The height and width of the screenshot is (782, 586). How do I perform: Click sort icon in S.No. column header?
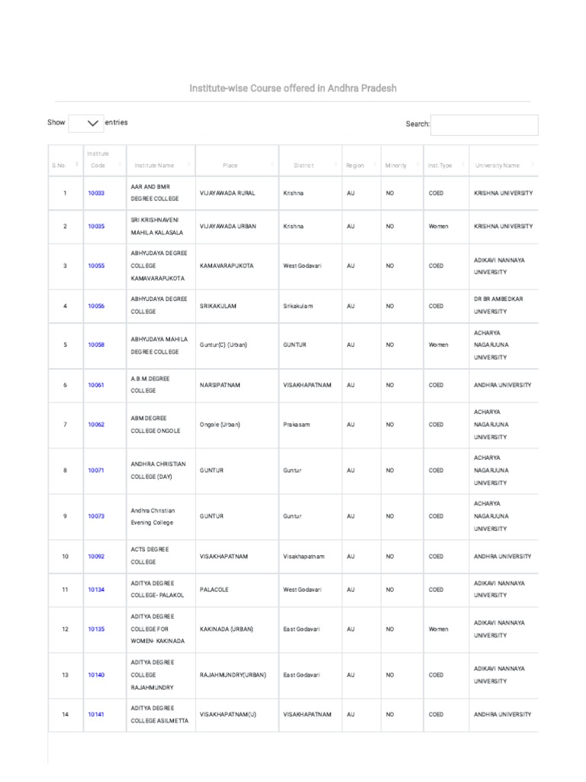(x=76, y=165)
